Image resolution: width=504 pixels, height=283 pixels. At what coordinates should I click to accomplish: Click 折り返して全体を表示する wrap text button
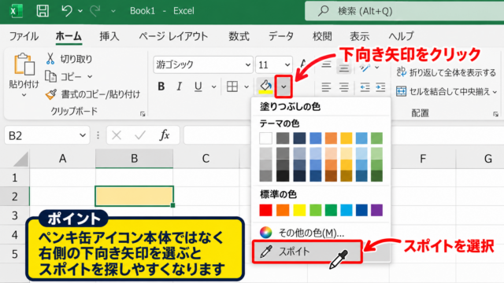point(447,72)
